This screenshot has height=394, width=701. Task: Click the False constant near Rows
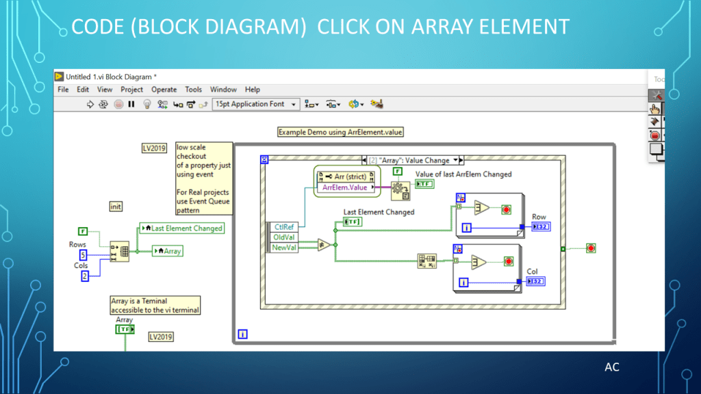[x=82, y=231]
